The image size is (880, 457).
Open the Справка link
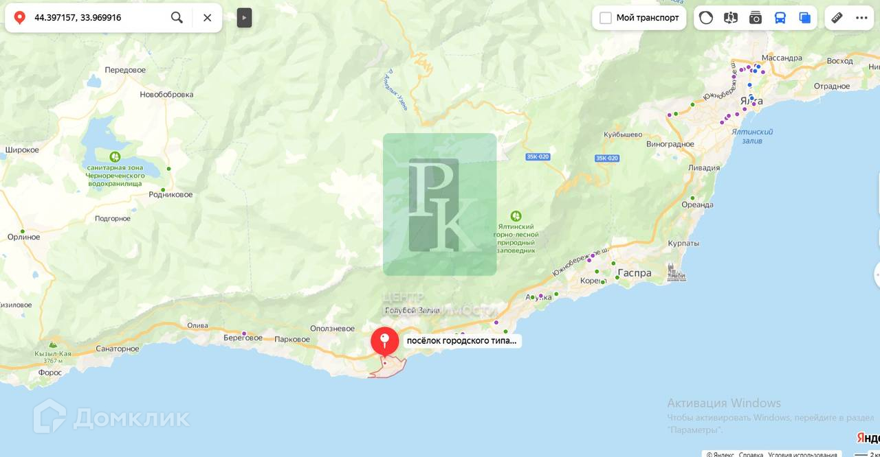(751, 454)
